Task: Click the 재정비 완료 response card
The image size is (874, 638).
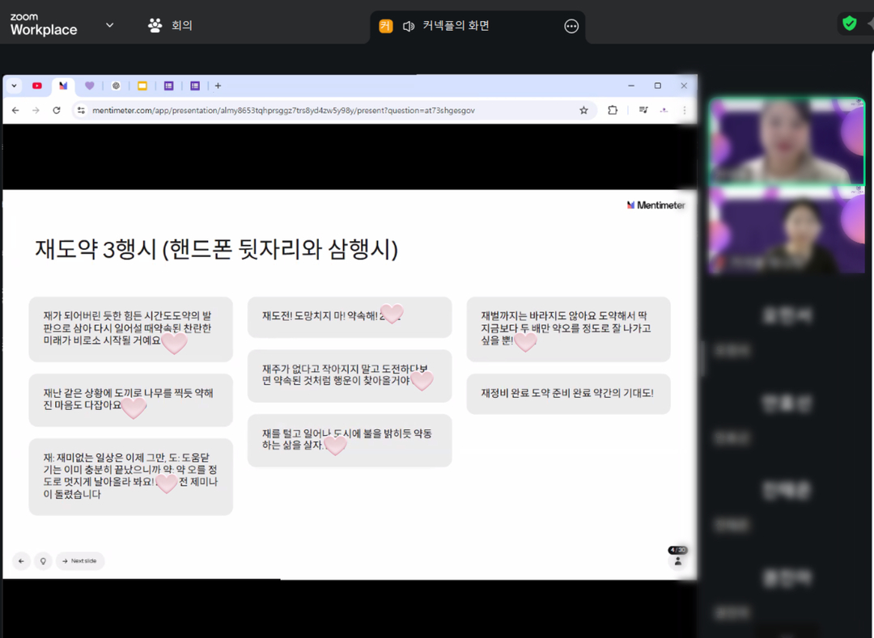Action: [x=568, y=394]
